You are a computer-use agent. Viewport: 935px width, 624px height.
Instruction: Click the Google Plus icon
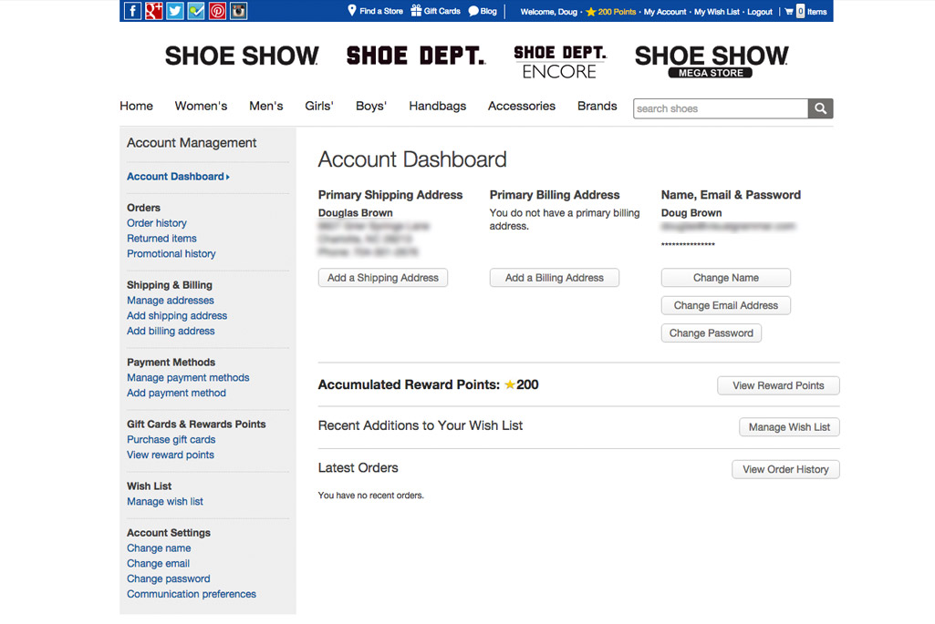(x=153, y=11)
